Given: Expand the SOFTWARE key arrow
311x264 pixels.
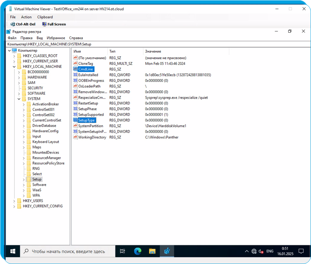Looking at the screenshot, I should [x=19, y=93].
